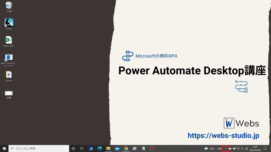Open the Action Center notifications

(265, 149)
